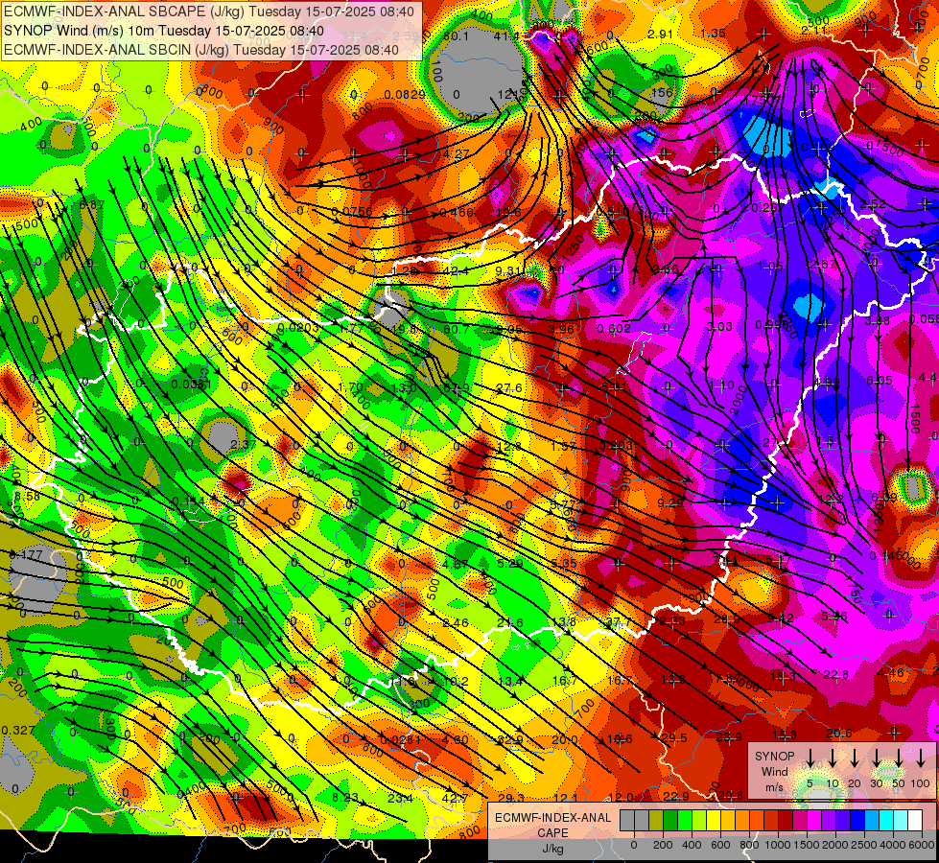
Task: Click the map value '42.7'
Action: point(455,799)
